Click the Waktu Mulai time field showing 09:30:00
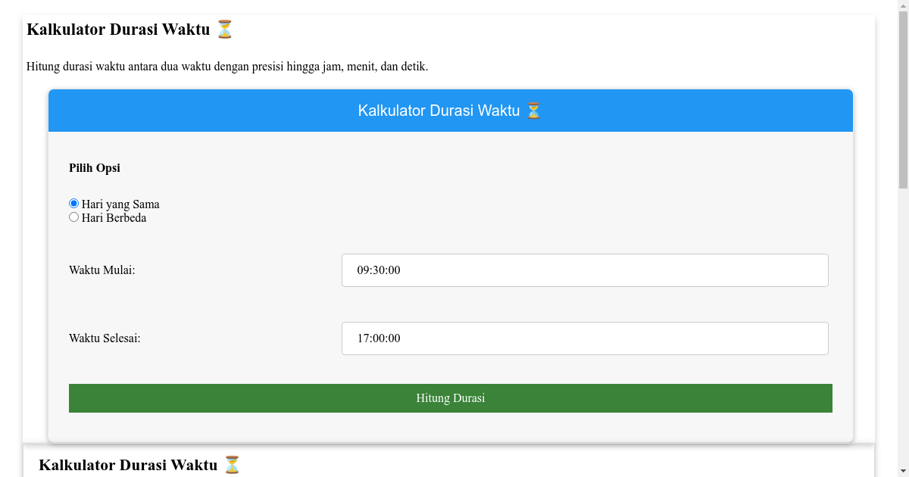Image resolution: width=909 pixels, height=477 pixels. point(585,270)
